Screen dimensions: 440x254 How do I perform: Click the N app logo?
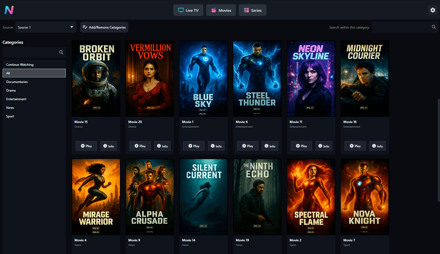(9, 10)
